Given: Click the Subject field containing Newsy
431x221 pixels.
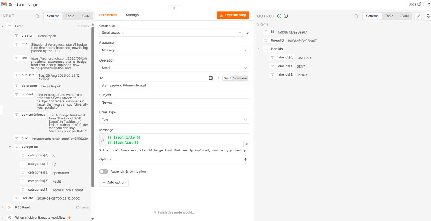Looking at the screenshot, I should (174, 102).
